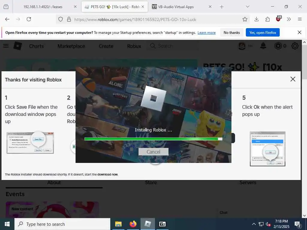The height and width of the screenshot is (230, 307).
Task: Click the tracking protection shield icon
Action: 61,19
